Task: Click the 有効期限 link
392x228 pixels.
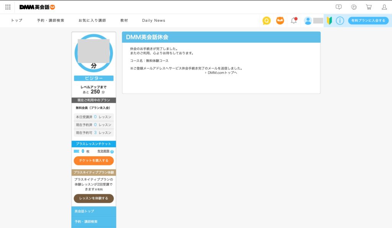Action: [x=103, y=151]
